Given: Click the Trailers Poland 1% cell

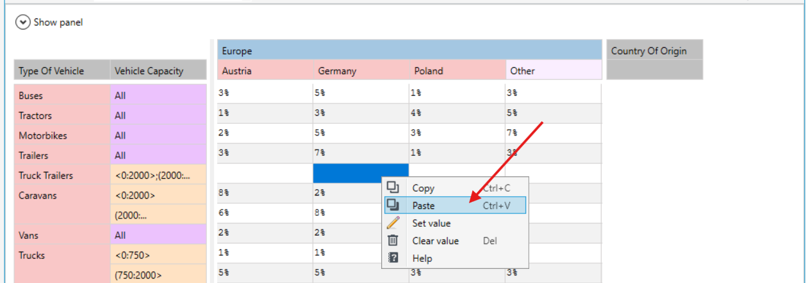Looking at the screenshot, I should point(457,153).
